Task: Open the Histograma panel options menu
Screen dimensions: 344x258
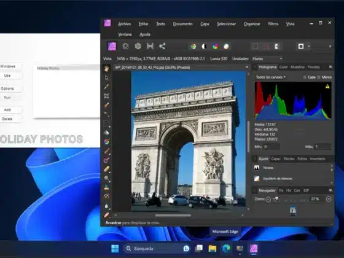Action: (x=330, y=67)
